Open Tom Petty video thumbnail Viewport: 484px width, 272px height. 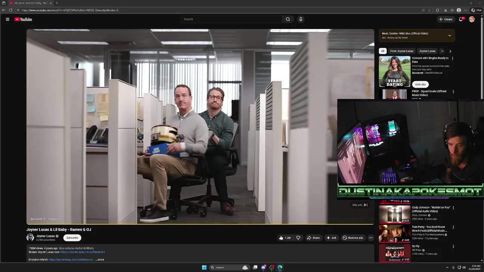click(x=395, y=234)
